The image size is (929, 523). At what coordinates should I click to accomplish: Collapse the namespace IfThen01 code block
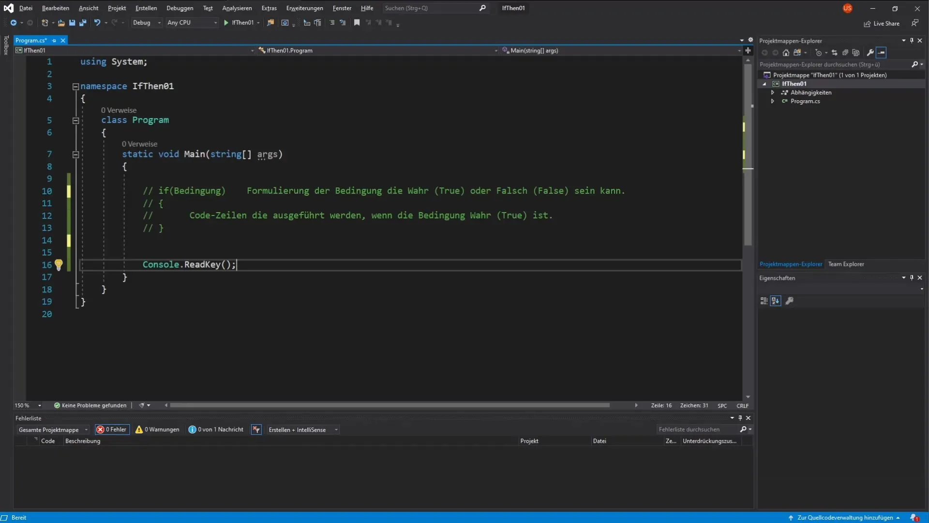75,87
